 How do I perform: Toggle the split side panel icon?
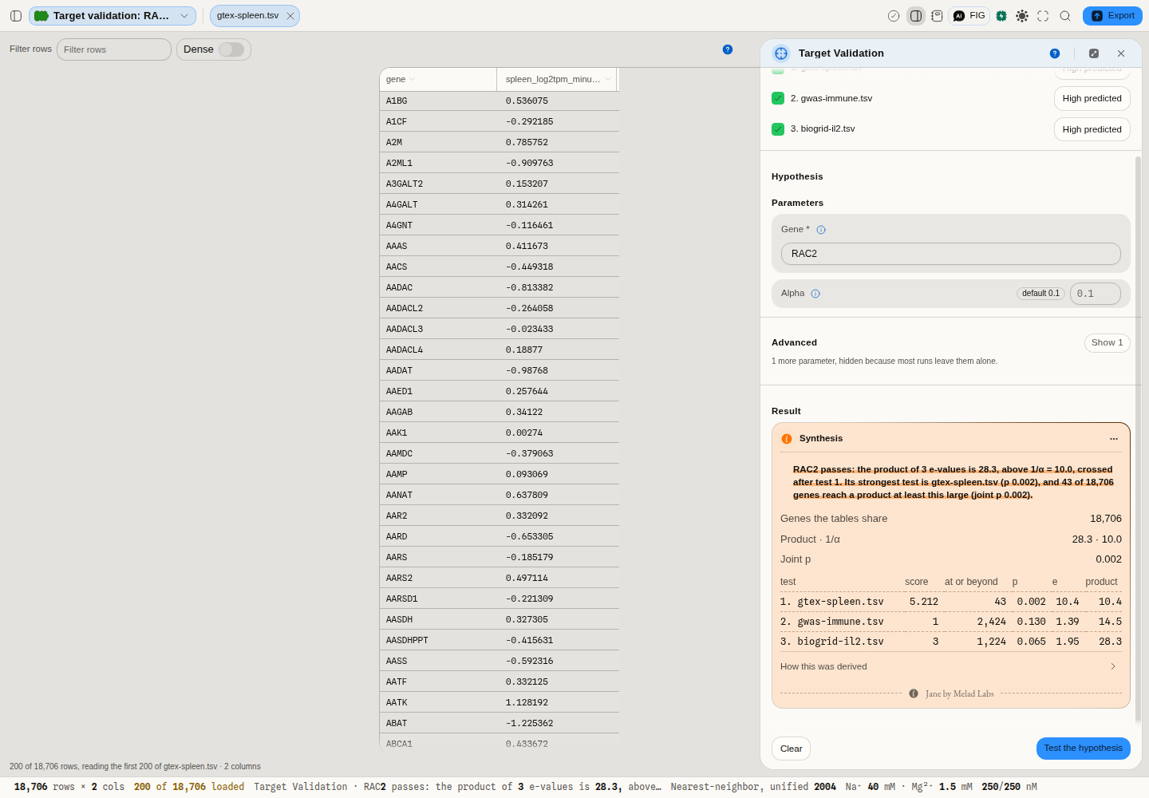[916, 16]
